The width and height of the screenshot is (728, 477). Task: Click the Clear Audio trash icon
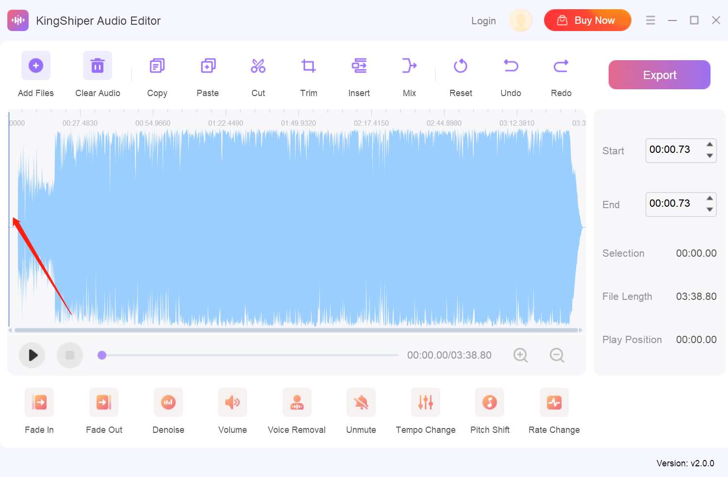[x=98, y=66]
